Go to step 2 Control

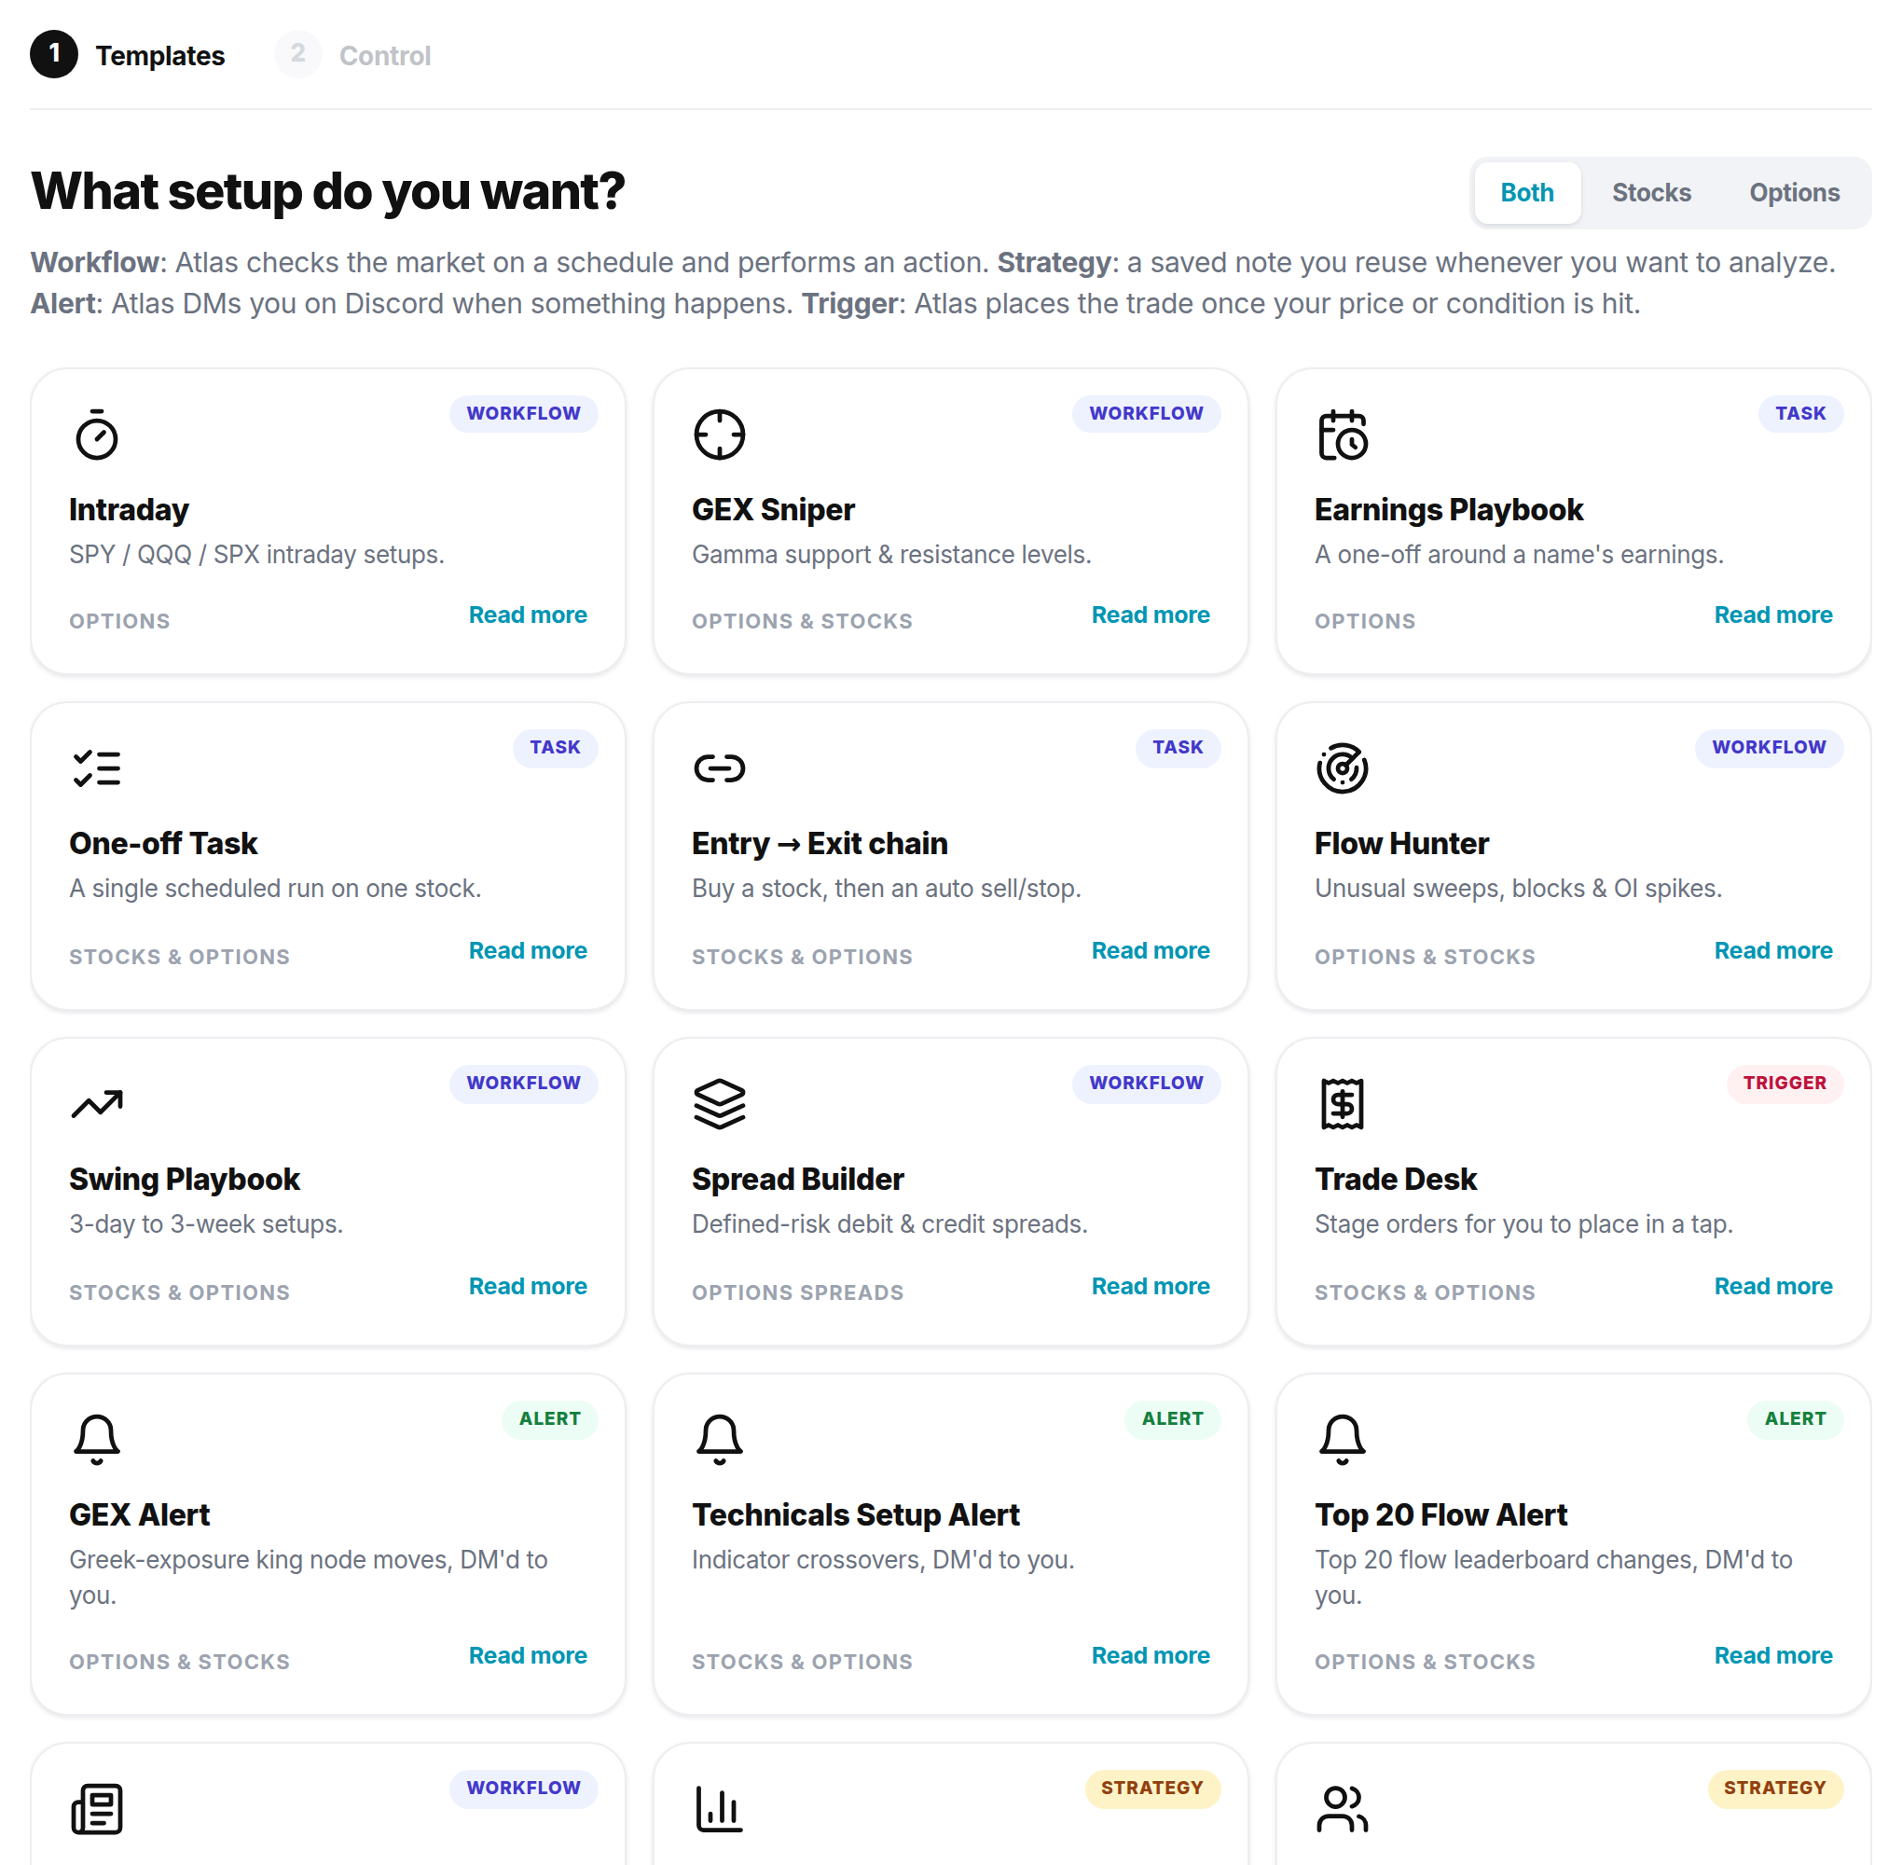point(353,55)
